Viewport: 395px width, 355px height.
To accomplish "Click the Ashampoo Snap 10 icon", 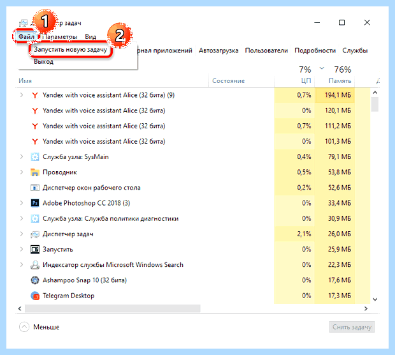I will (x=35, y=280).
